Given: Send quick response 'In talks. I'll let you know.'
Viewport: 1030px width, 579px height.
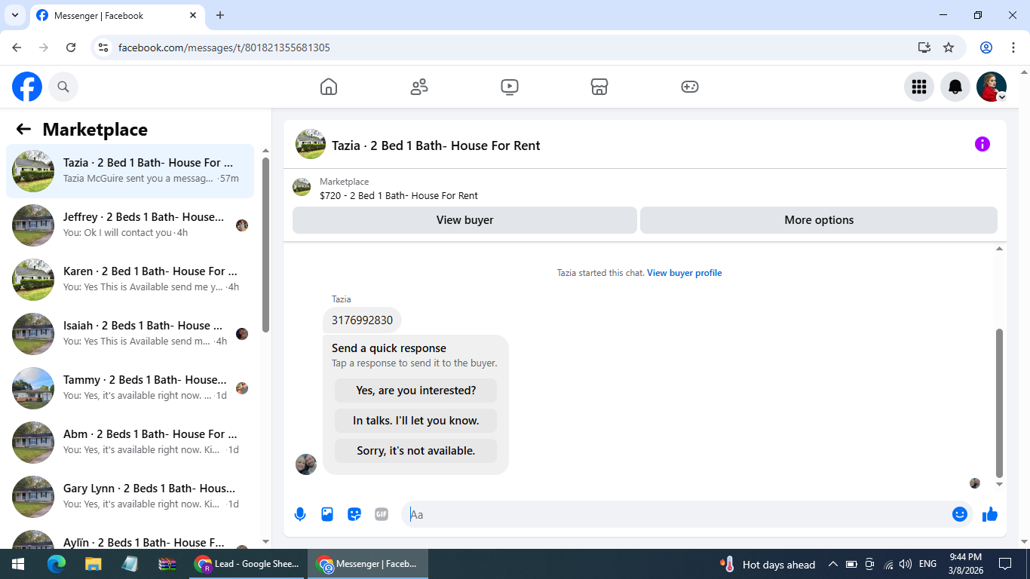Looking at the screenshot, I should tap(416, 421).
